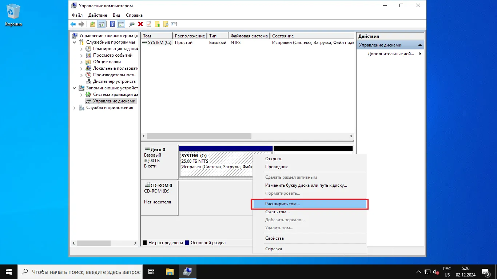The width and height of the screenshot is (497, 279).
Task: Open the Действие menu
Action: click(x=98, y=15)
